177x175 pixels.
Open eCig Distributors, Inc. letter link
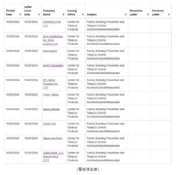53,40
